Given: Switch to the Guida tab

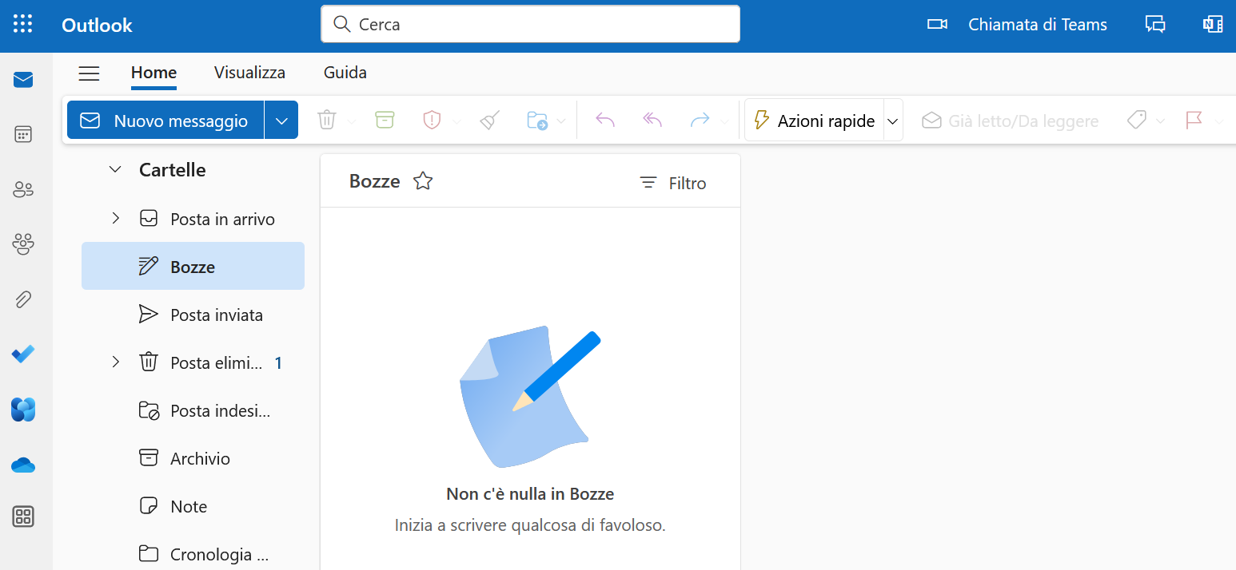Looking at the screenshot, I should (x=345, y=73).
